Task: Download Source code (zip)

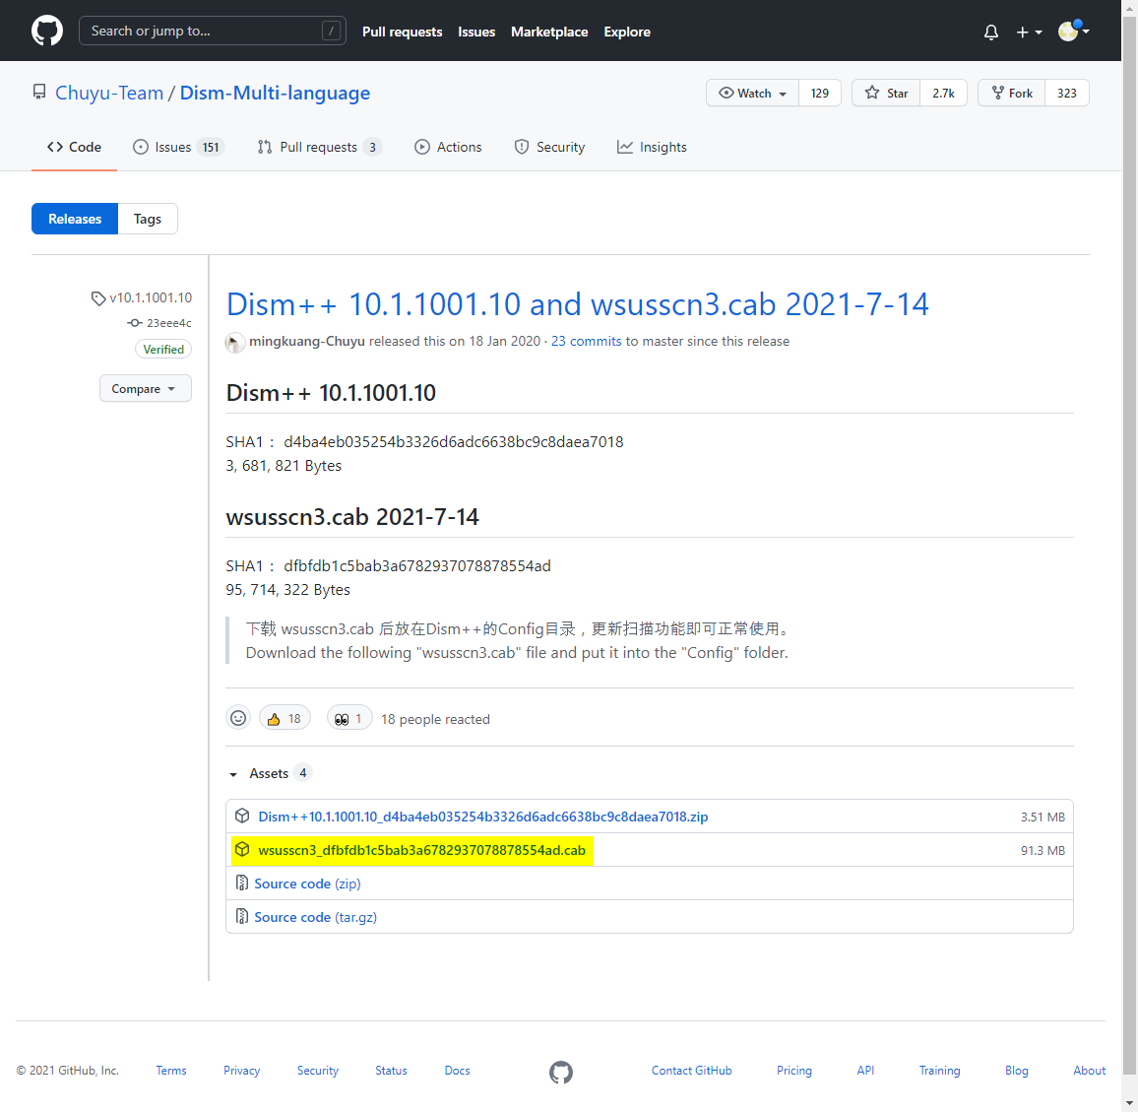Action: [307, 883]
